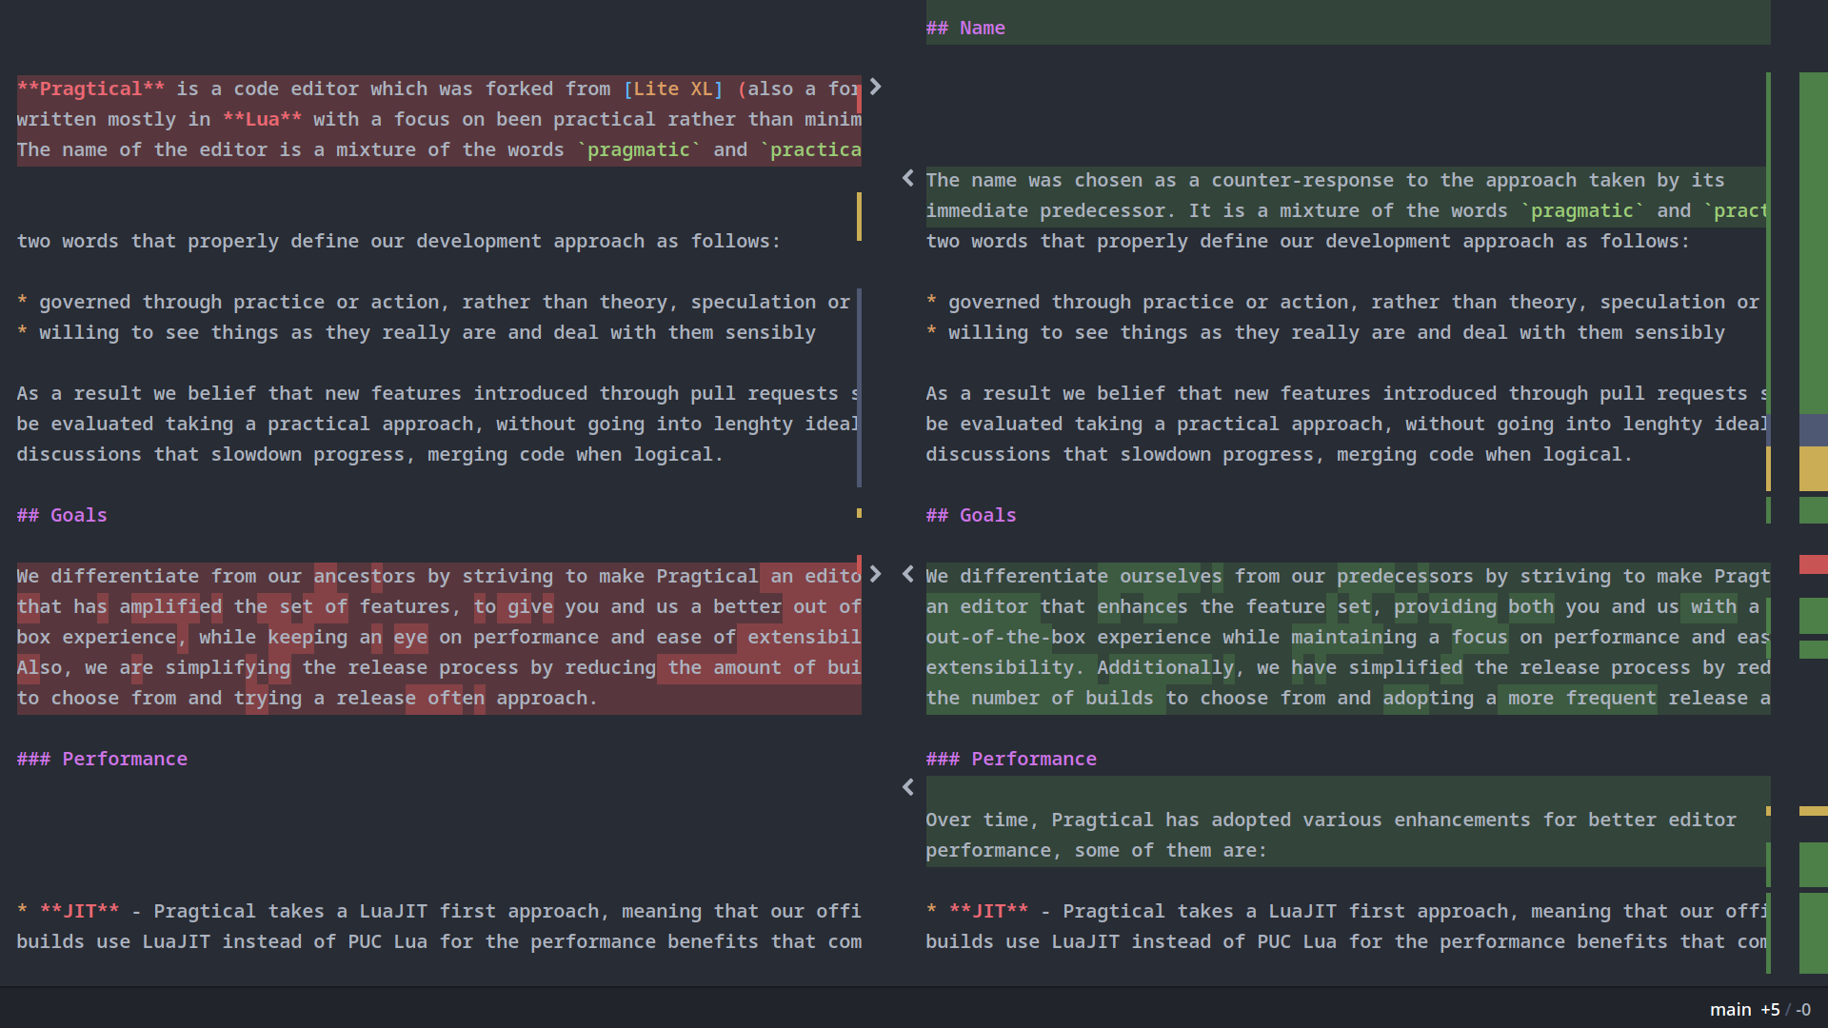Click the left-arrow sync icon beside 'We differentiate ourselves' paragraph
This screenshot has height=1028, width=1828.
tap(908, 575)
